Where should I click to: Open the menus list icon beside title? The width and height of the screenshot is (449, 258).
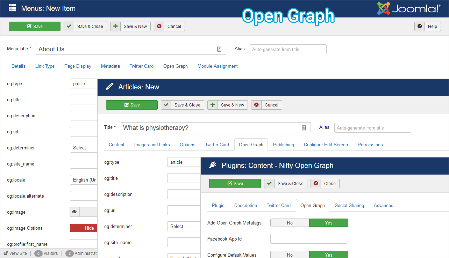[12, 8]
